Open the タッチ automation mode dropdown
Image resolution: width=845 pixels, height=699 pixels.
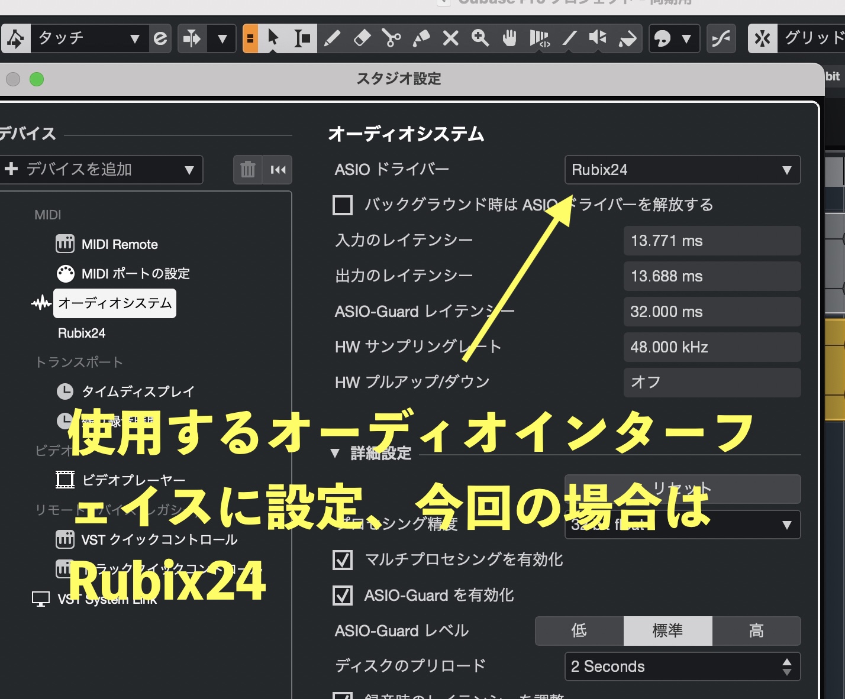point(89,39)
